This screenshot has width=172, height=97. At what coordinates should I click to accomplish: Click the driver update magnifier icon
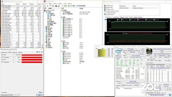(x=77, y=6)
